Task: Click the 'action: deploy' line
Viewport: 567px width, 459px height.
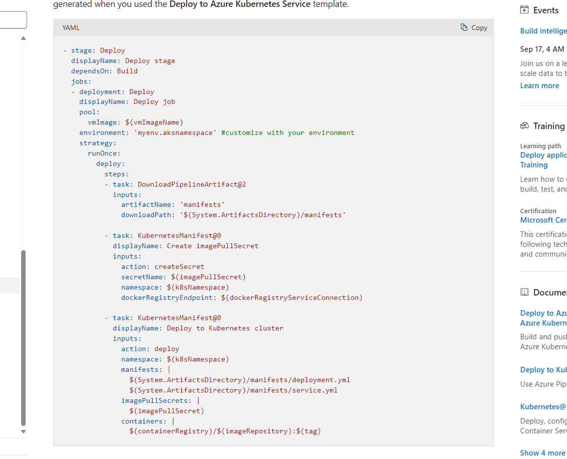Action: pyautogui.click(x=150, y=349)
